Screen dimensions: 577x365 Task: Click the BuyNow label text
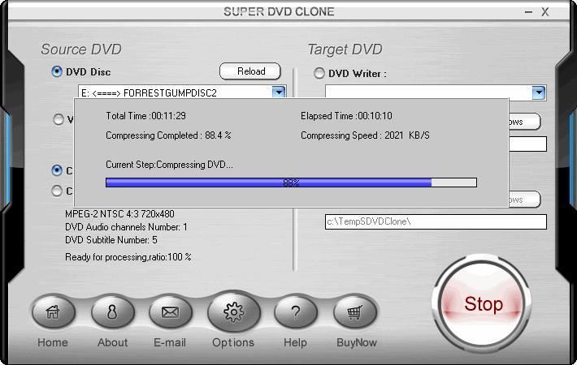click(357, 342)
